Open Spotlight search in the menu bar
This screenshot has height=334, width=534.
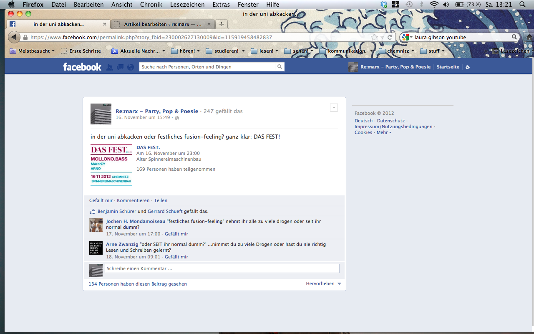522,4
